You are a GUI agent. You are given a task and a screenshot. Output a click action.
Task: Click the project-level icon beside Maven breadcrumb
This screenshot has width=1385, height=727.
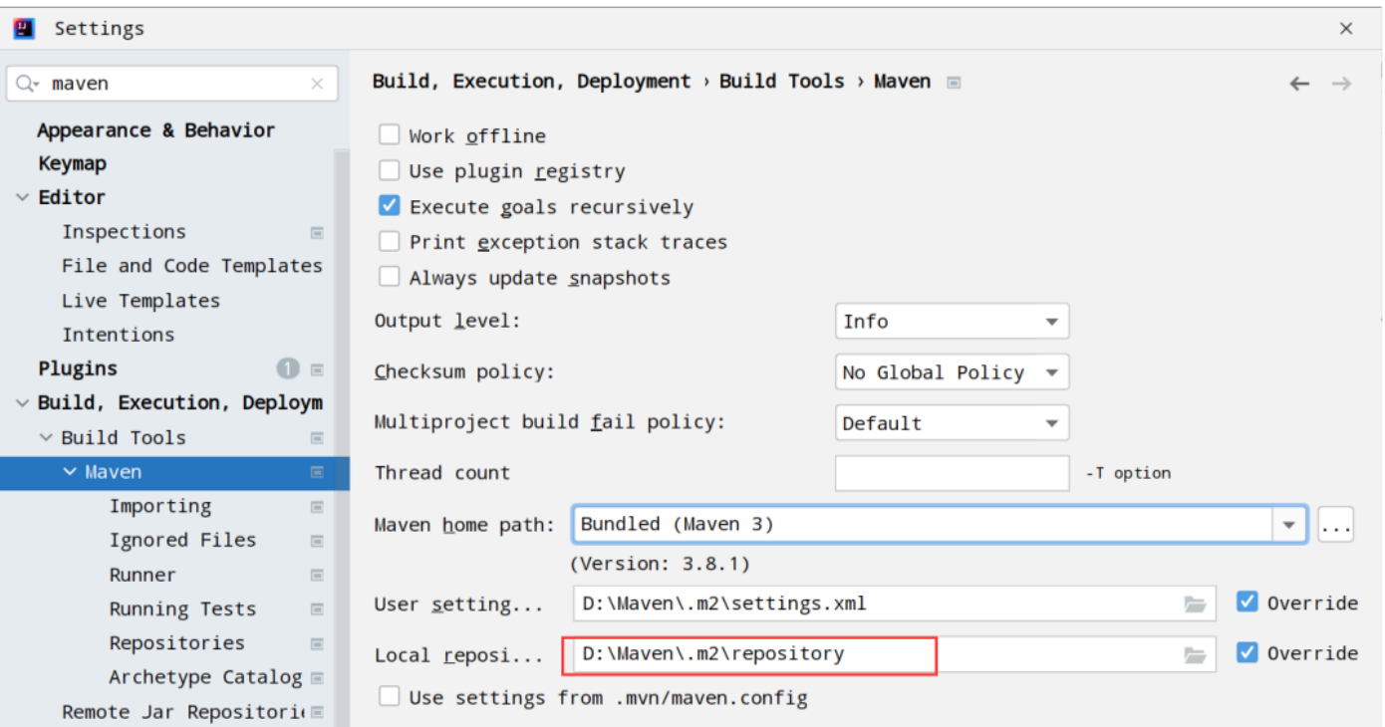click(954, 83)
